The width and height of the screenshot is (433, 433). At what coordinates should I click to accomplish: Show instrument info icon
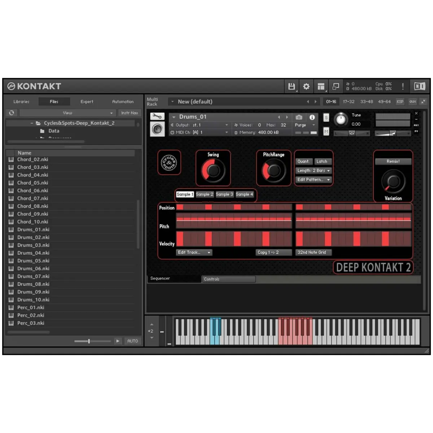[x=312, y=117]
